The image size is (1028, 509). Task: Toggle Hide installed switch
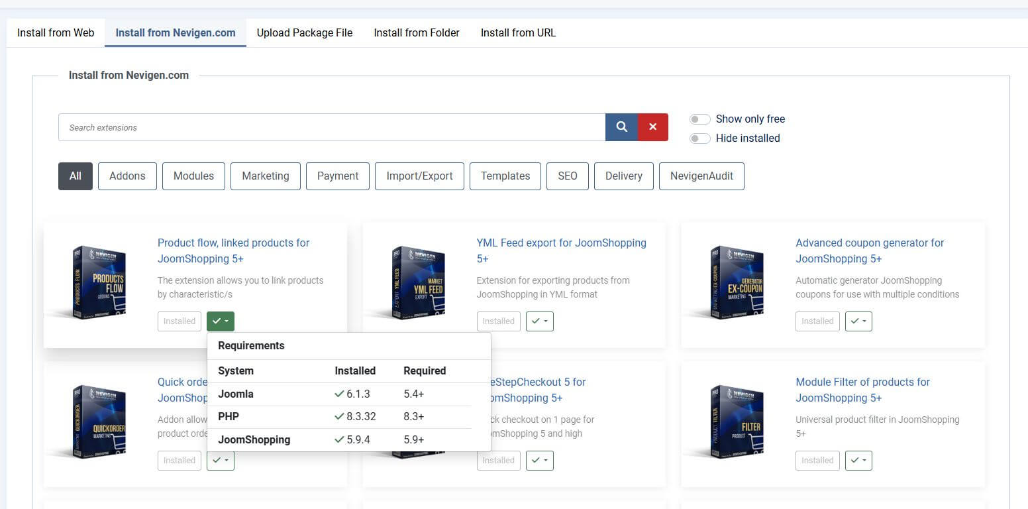[700, 138]
